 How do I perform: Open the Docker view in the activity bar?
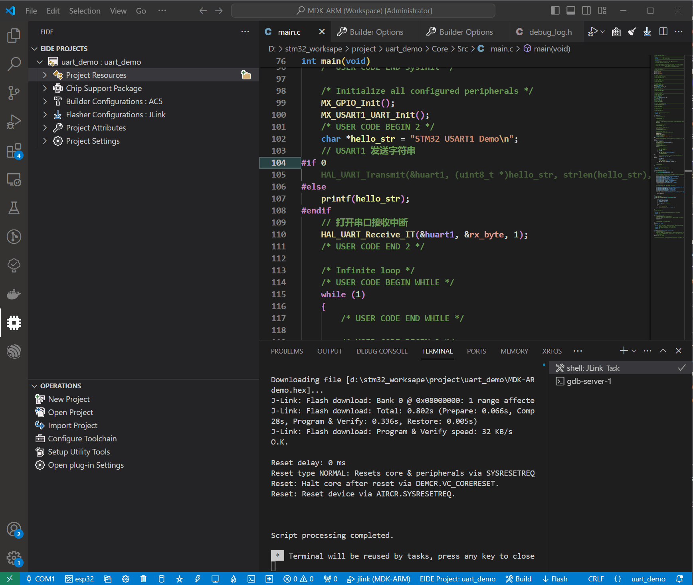14,294
